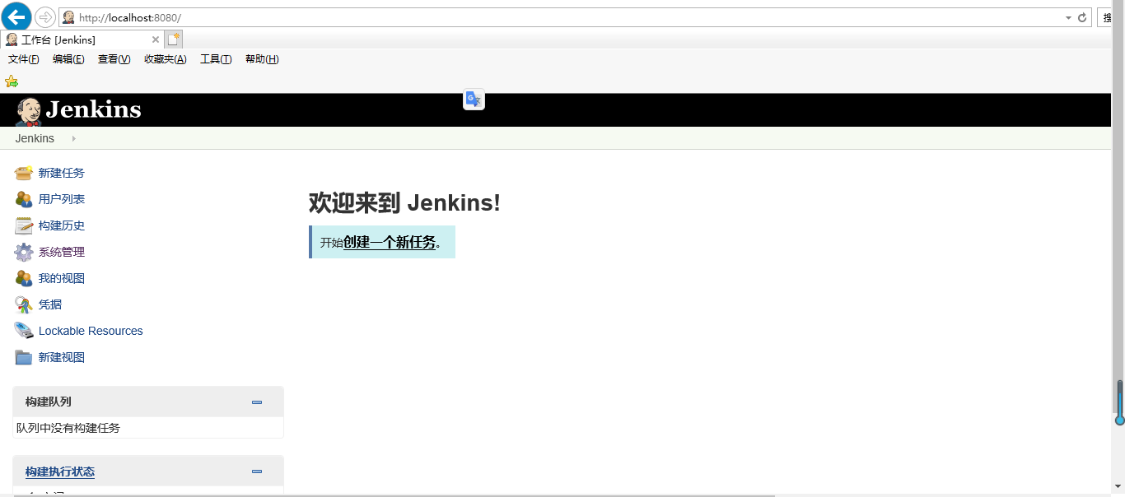Image resolution: width=1125 pixels, height=497 pixels.
Task: Click the page favicon in the address bar
Action: 69,17
